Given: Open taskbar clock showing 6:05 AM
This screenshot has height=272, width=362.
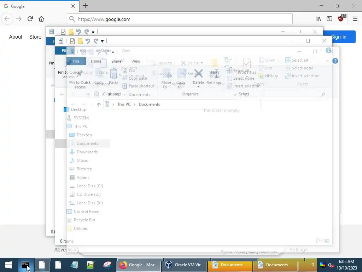Looking at the screenshot, I should pyautogui.click(x=346, y=265).
